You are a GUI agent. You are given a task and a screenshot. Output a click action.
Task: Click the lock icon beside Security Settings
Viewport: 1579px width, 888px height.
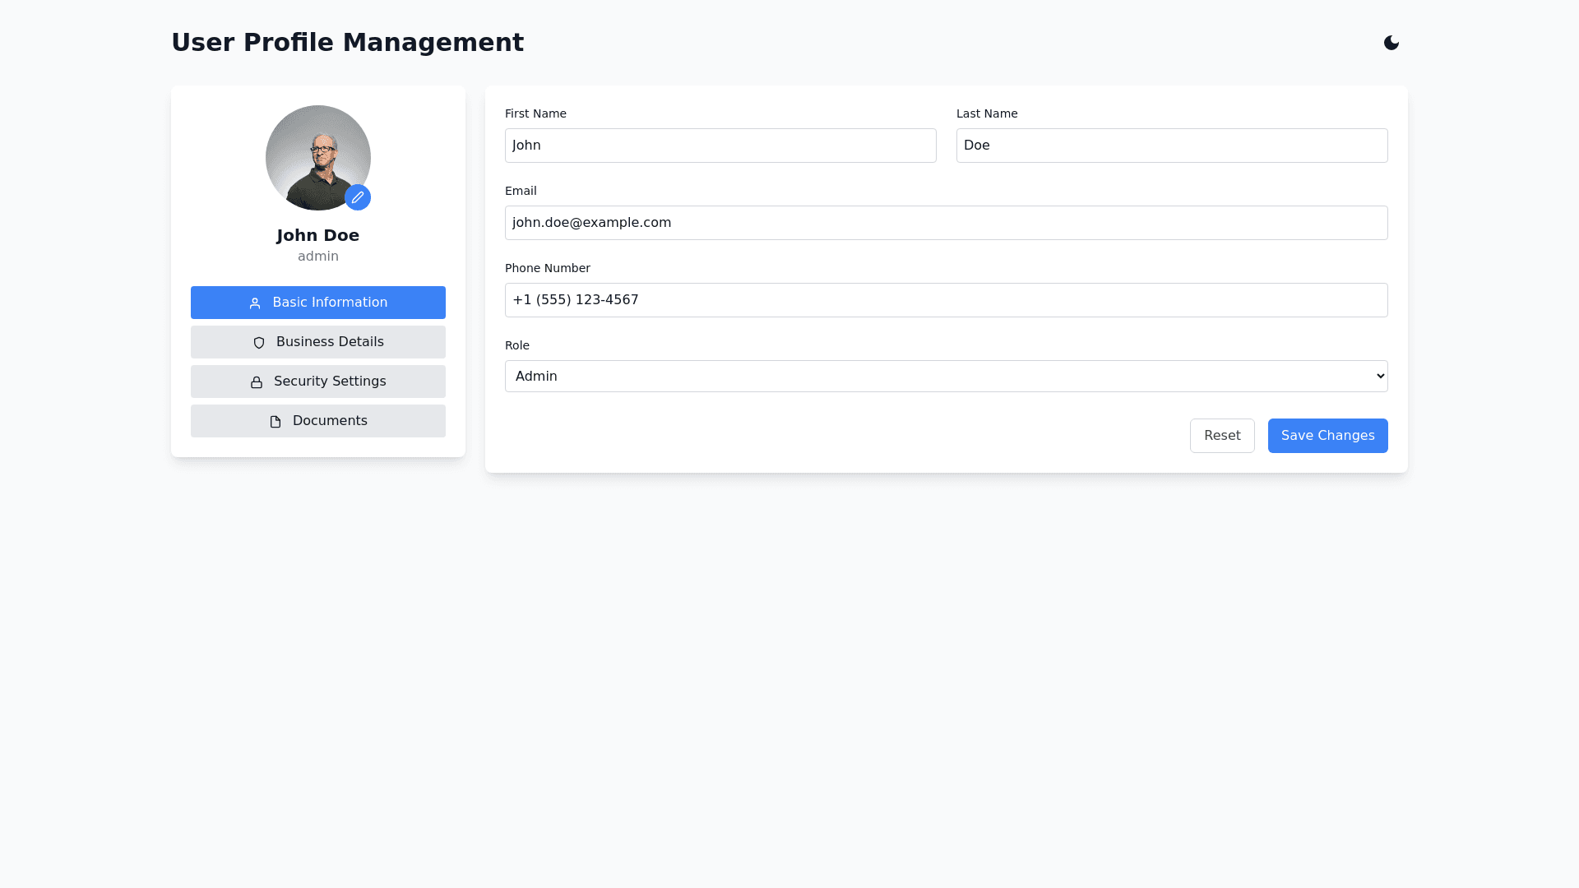tap(257, 382)
